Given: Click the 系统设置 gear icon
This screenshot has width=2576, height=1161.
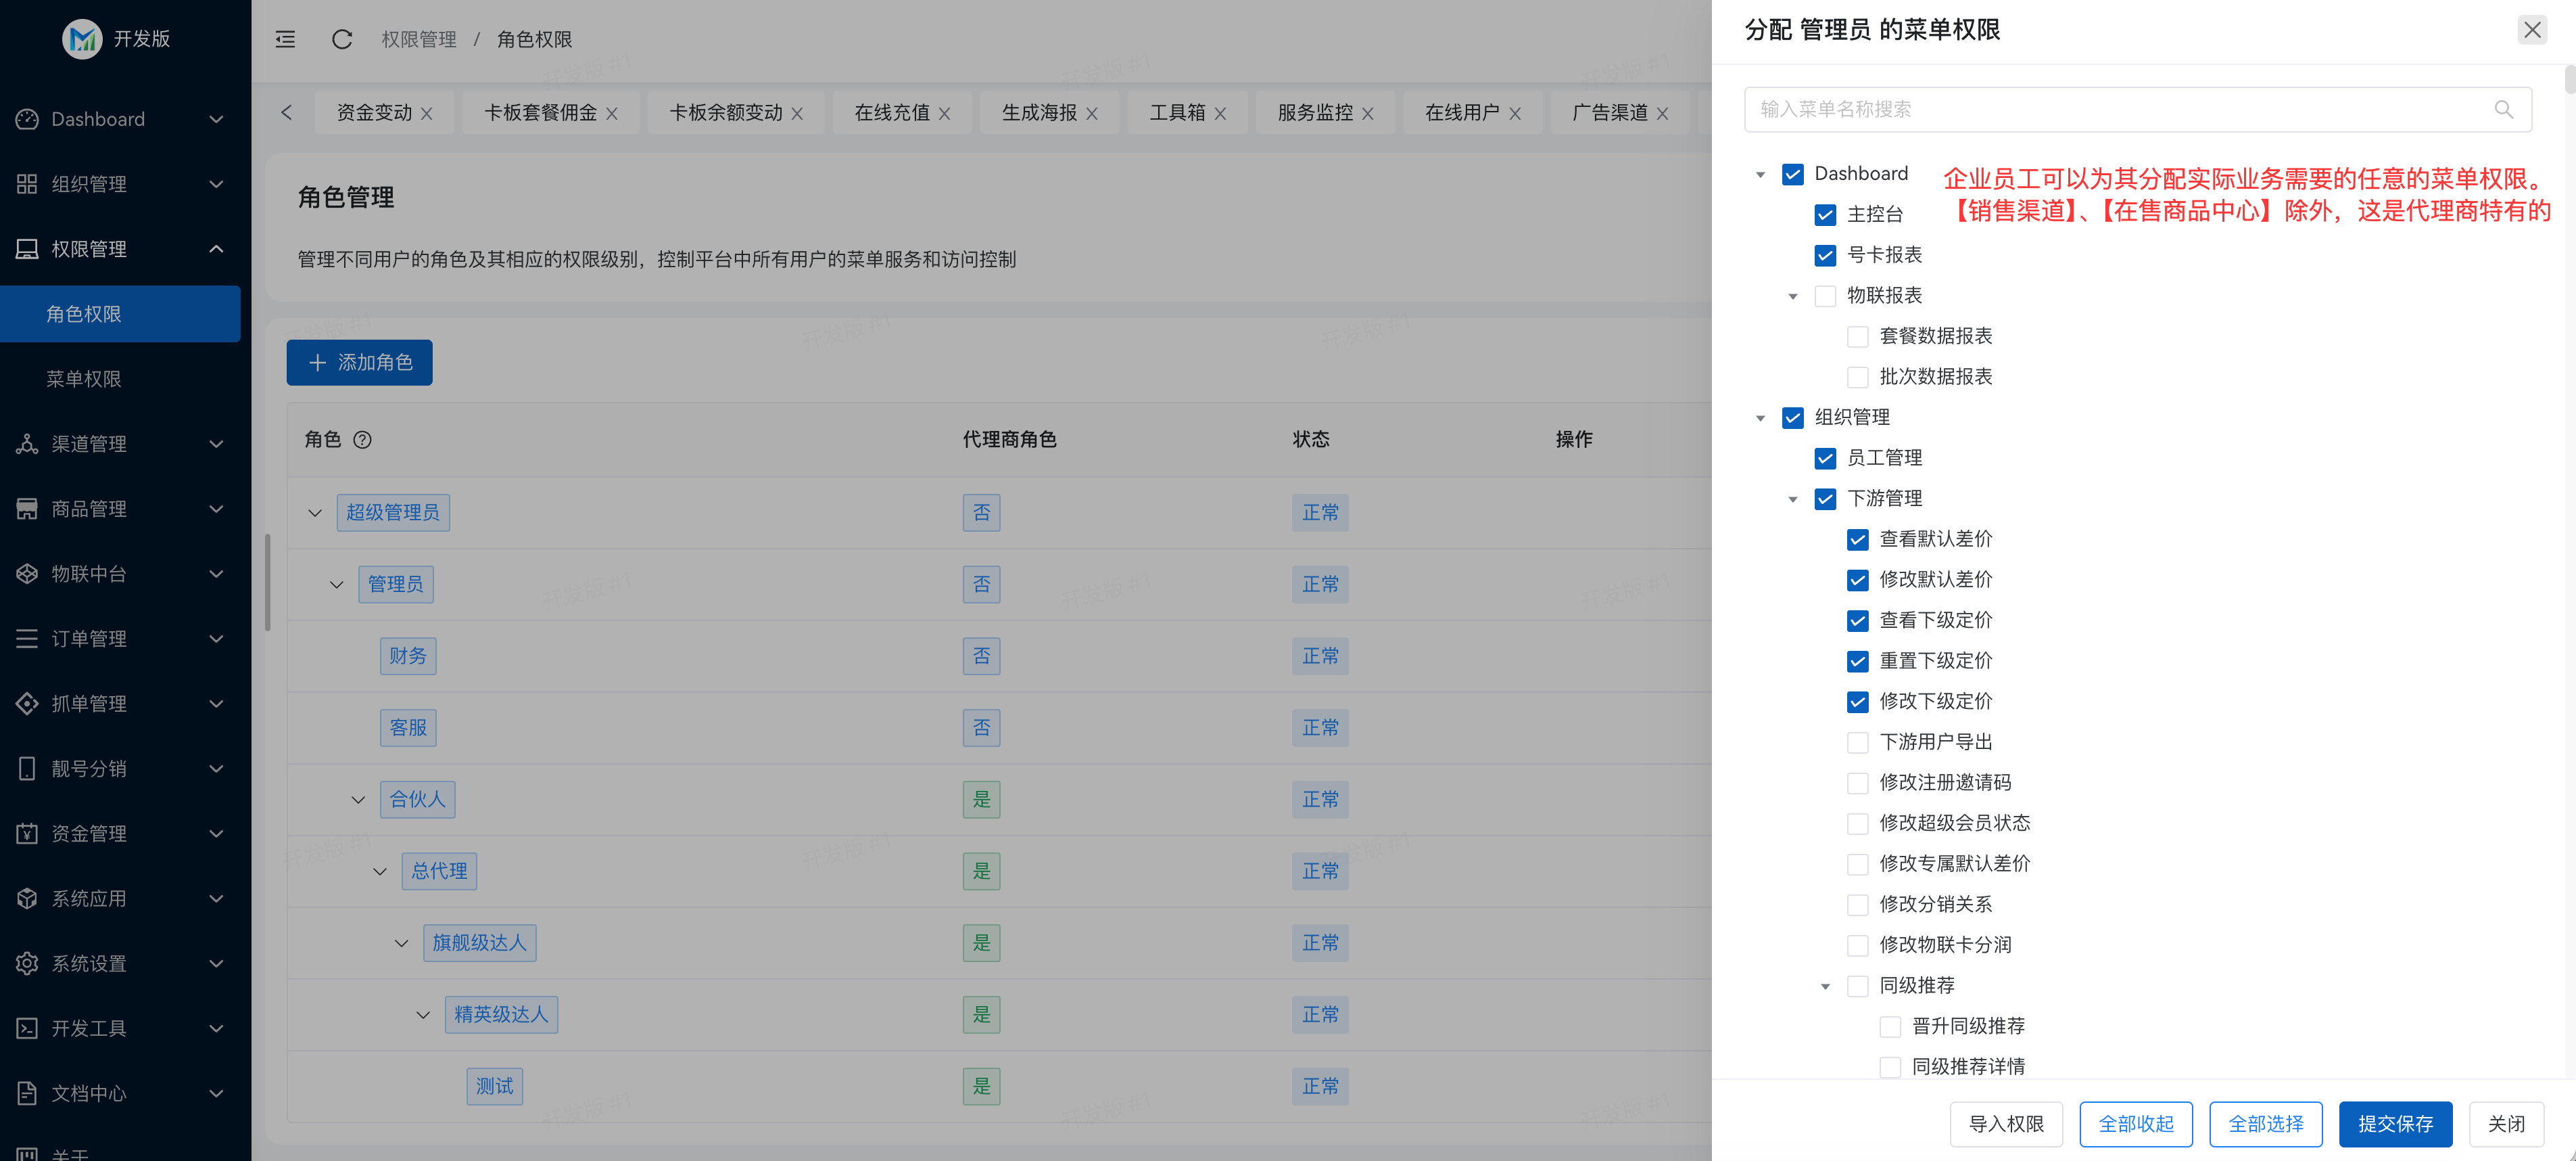Looking at the screenshot, I should 27,963.
